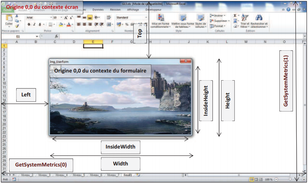Click the Coller (Paste) icon

9,18
